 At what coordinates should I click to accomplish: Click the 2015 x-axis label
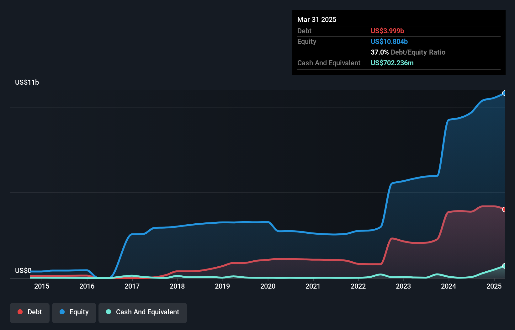(42, 286)
